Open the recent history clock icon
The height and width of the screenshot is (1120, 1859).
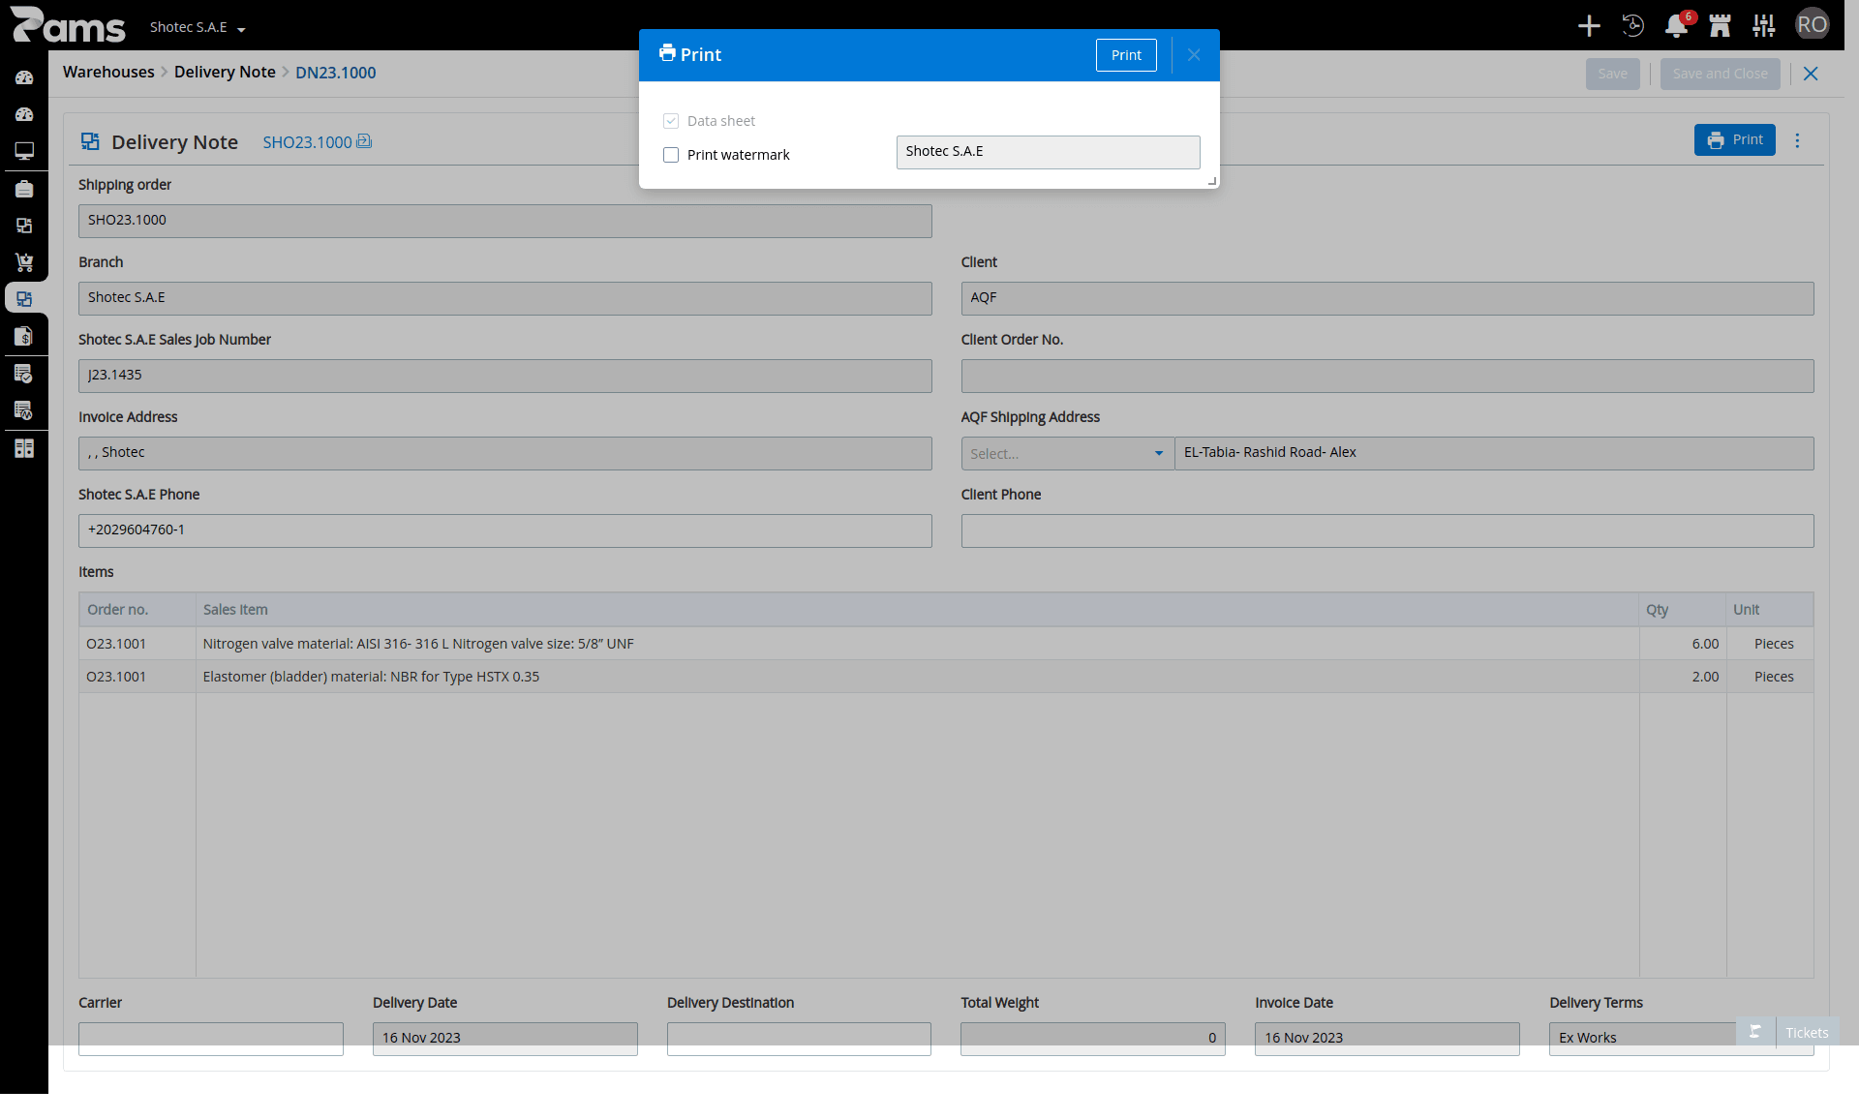[x=1632, y=26]
